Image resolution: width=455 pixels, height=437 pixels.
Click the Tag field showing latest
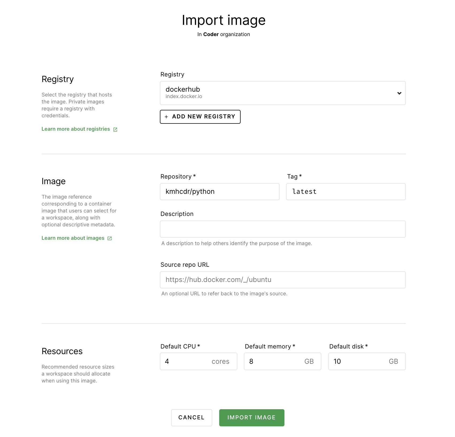pyautogui.click(x=346, y=191)
